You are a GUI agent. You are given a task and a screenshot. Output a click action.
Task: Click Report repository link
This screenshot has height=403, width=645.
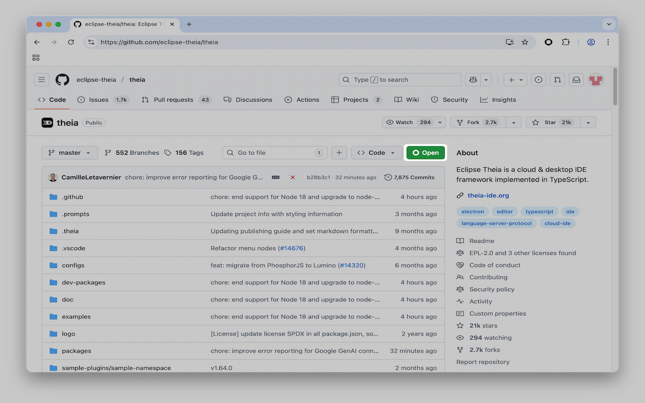point(483,362)
